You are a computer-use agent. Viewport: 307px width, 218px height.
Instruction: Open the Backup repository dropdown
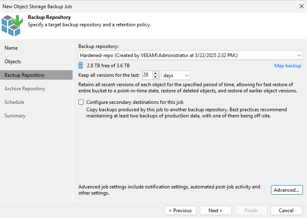pyautogui.click(x=190, y=55)
